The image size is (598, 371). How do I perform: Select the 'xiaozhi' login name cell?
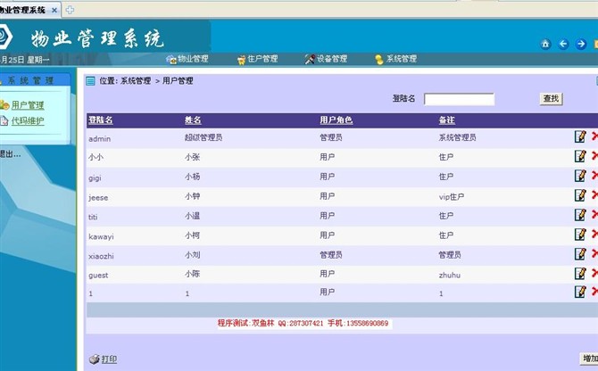click(101, 256)
